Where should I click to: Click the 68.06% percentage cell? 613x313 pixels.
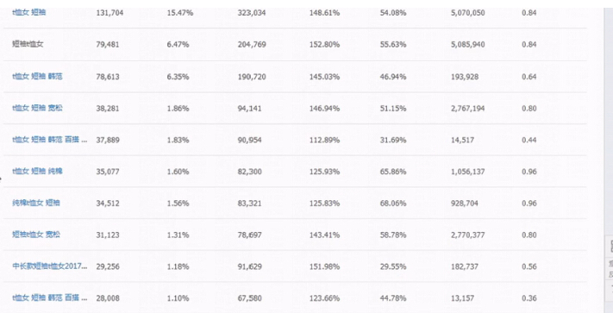coord(393,203)
